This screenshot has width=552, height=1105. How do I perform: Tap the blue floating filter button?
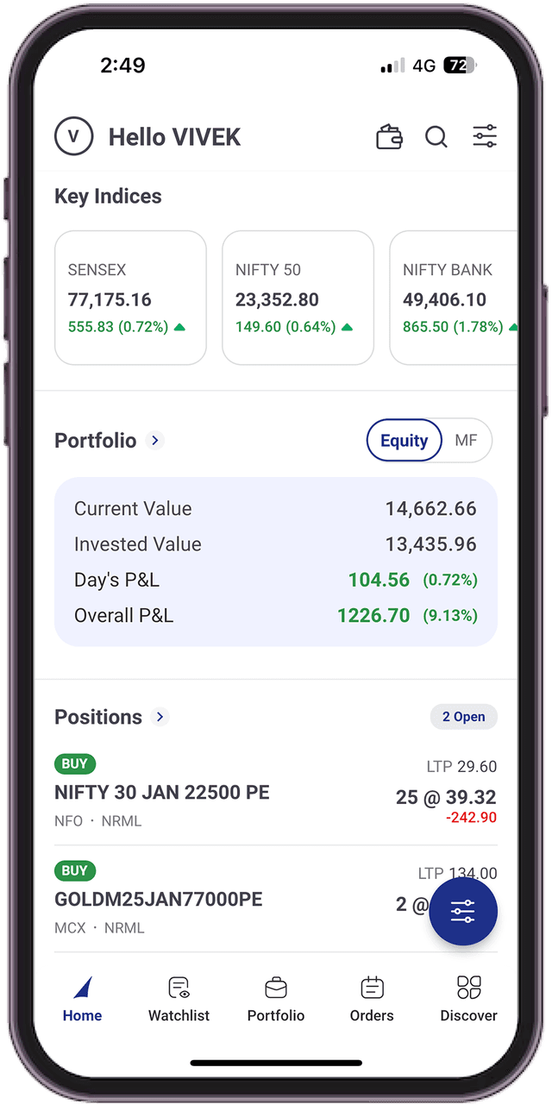point(463,912)
